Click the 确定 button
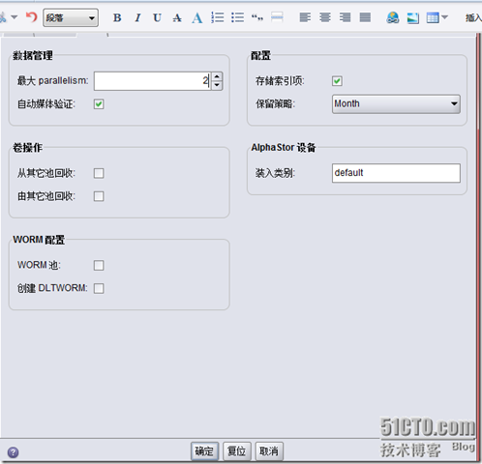 204,451
